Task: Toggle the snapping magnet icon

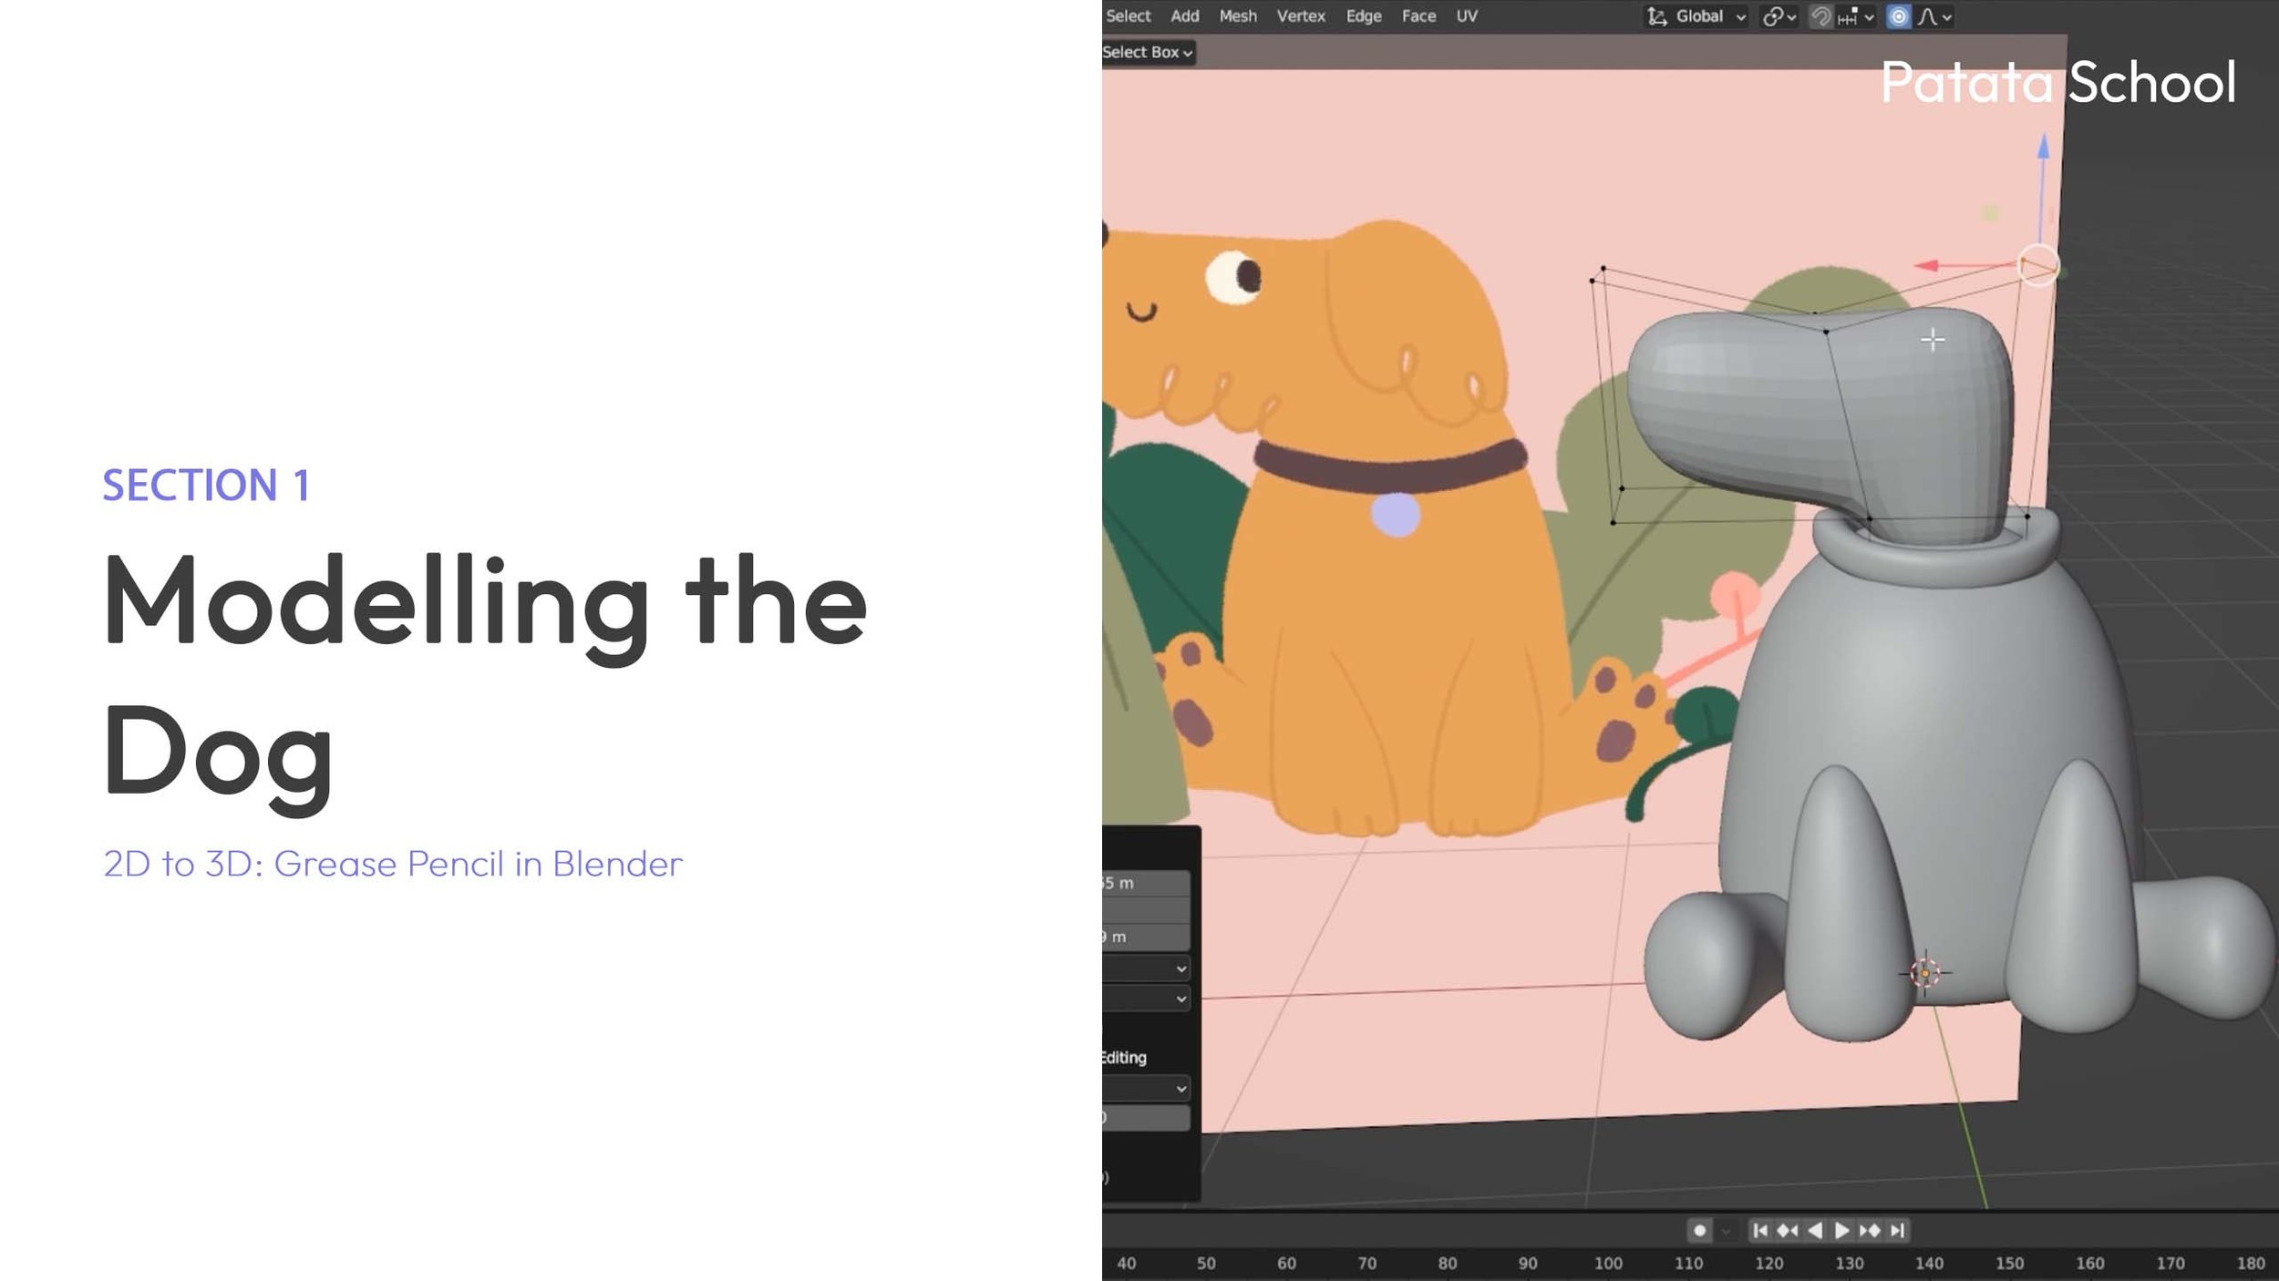Action: pos(1820,16)
